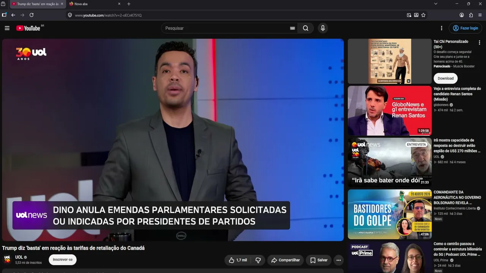Image resolution: width=486 pixels, height=273 pixels.
Task: Click Download on the Tai Chi ad
Action: [x=445, y=78]
